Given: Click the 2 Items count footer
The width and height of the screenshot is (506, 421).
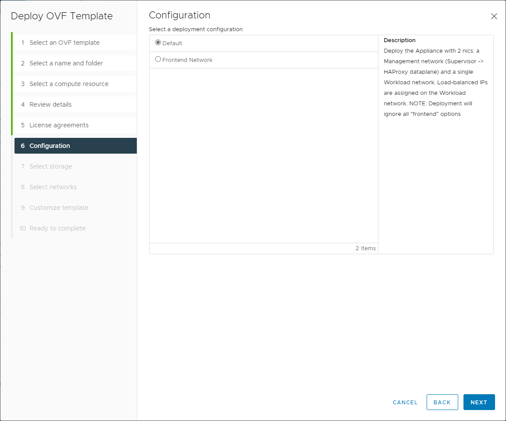Looking at the screenshot, I should [x=365, y=248].
